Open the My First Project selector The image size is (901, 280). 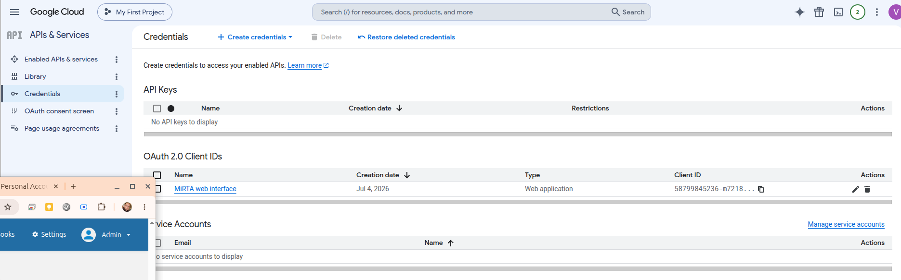(x=135, y=12)
